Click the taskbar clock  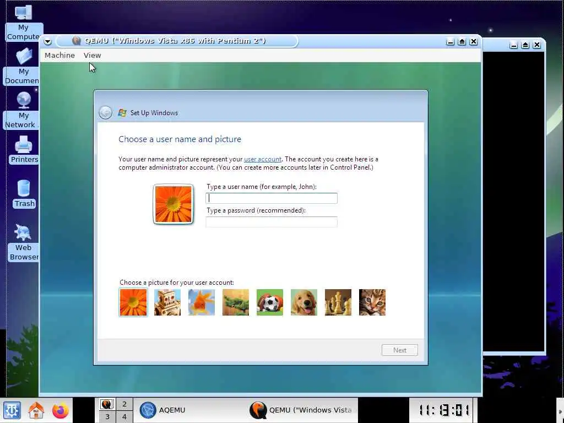[444, 410]
